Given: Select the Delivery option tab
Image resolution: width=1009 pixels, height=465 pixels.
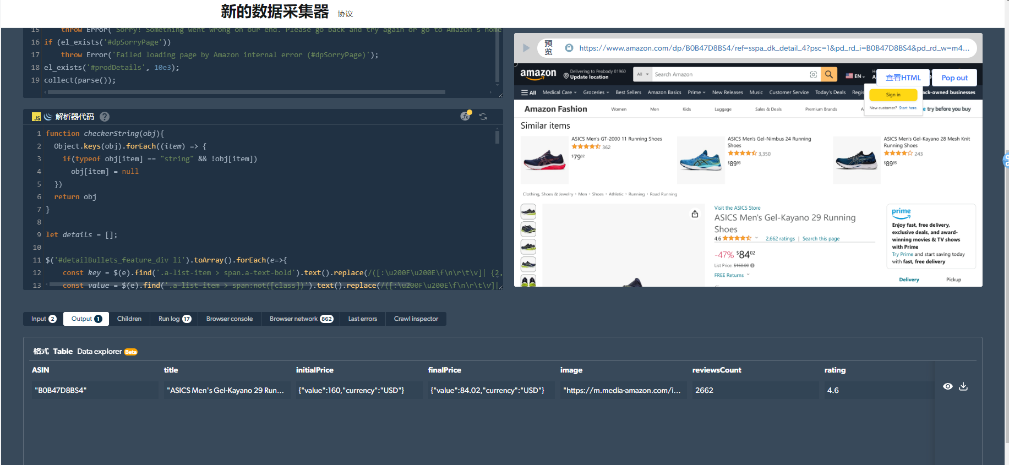Looking at the screenshot, I should coord(909,280).
